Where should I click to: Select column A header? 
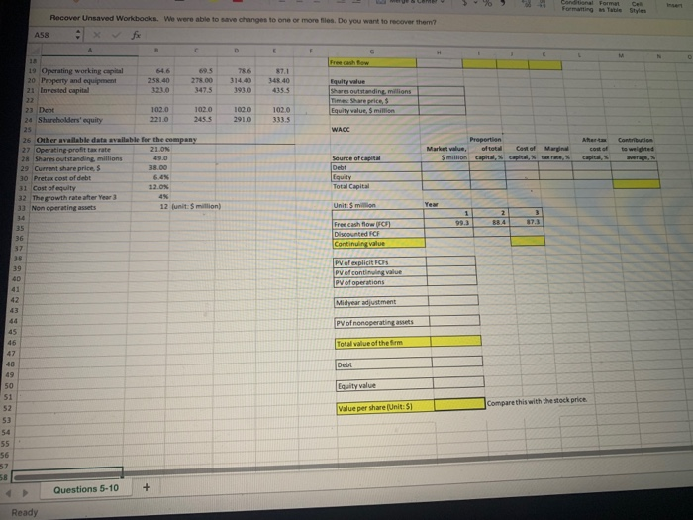click(90, 51)
